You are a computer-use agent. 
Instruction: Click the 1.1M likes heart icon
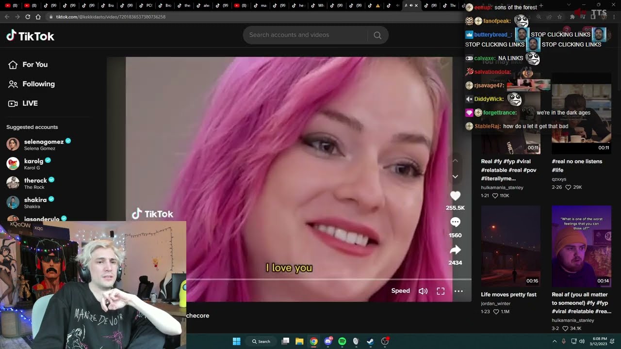tap(496, 312)
